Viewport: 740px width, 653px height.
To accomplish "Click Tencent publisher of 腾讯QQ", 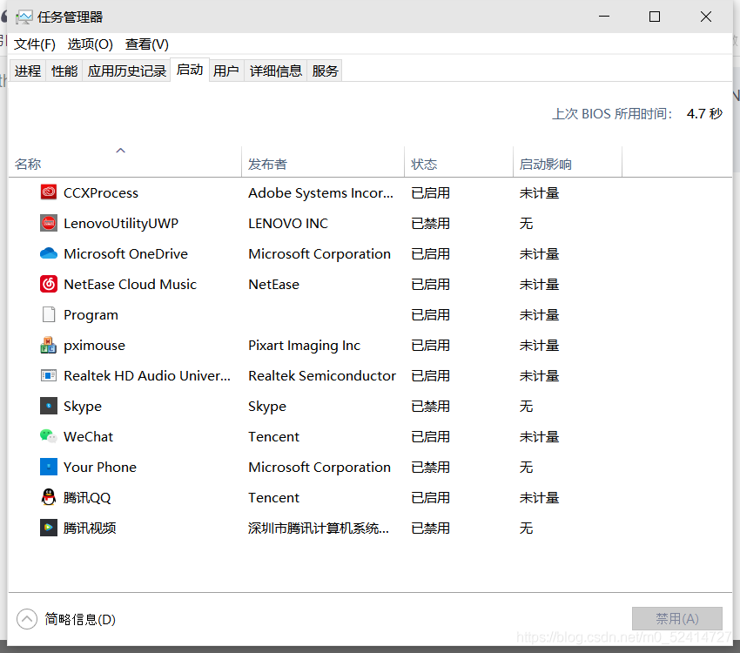I will 273,497.
